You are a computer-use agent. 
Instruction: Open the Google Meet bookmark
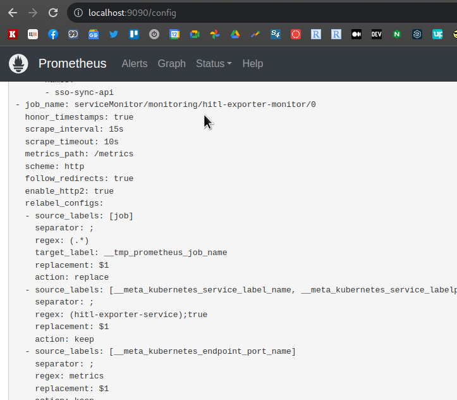pyautogui.click(x=195, y=34)
